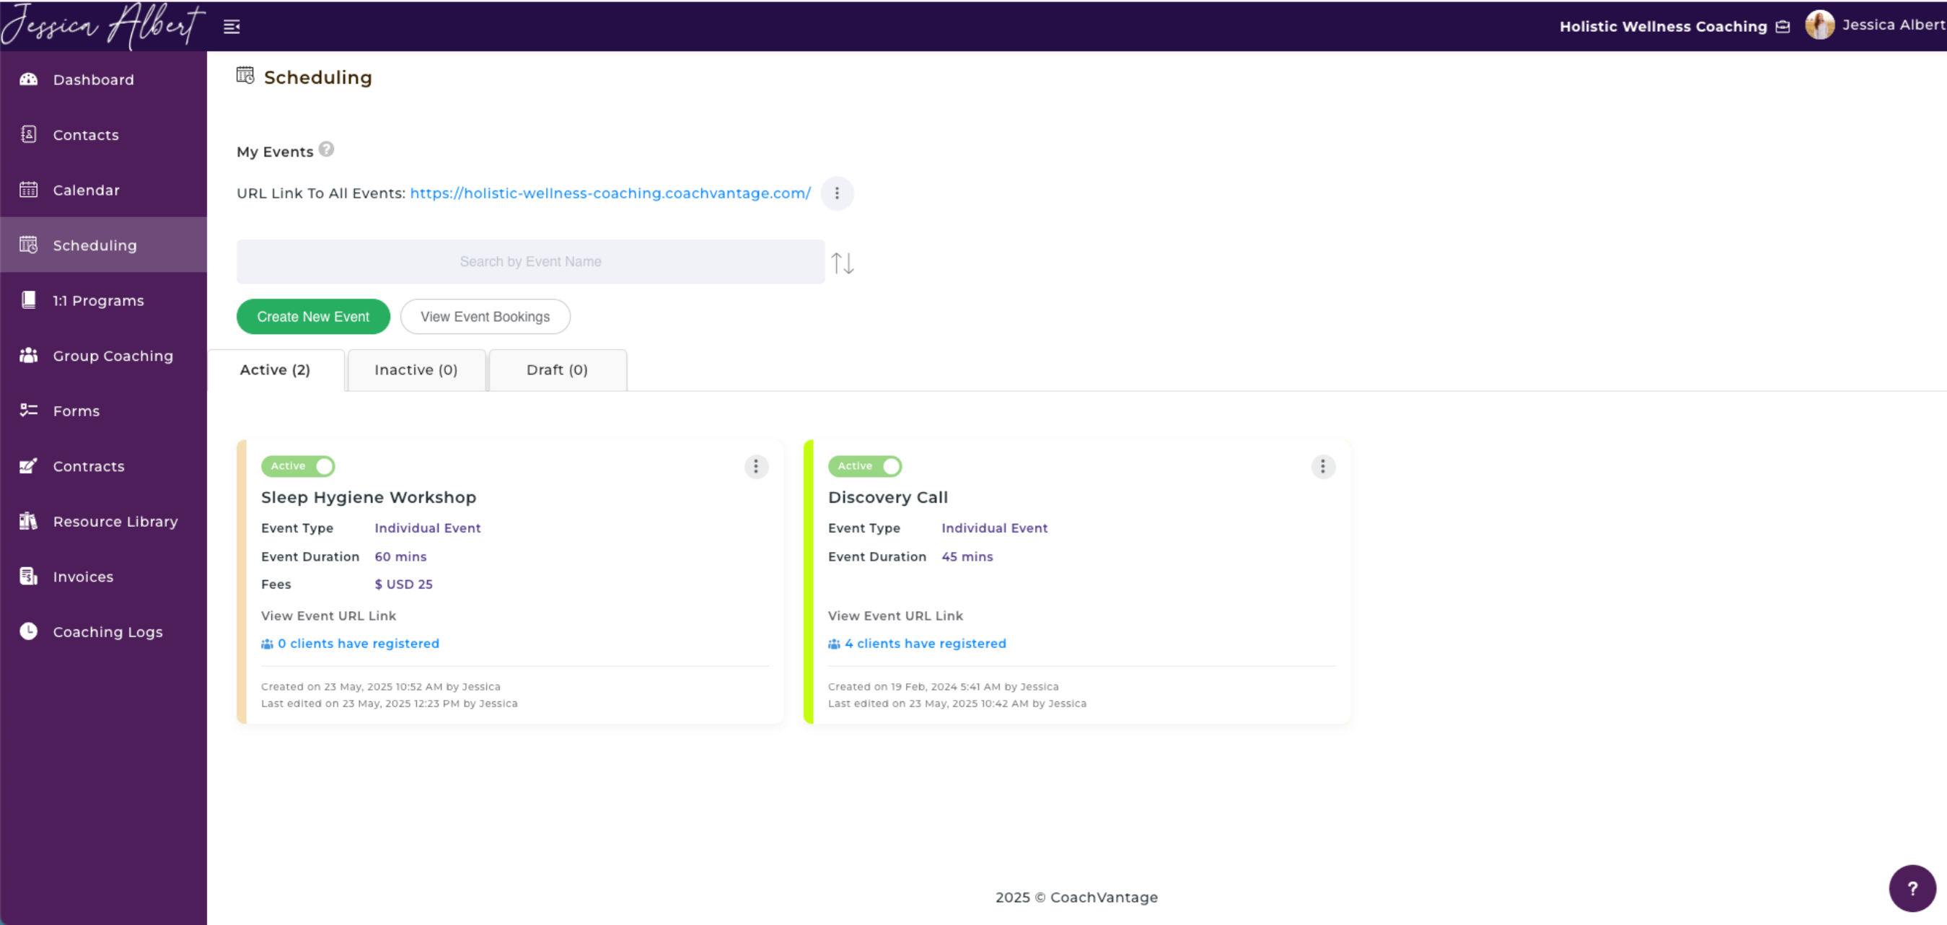Click the Contacts address book icon
1947x925 pixels.
[29, 134]
